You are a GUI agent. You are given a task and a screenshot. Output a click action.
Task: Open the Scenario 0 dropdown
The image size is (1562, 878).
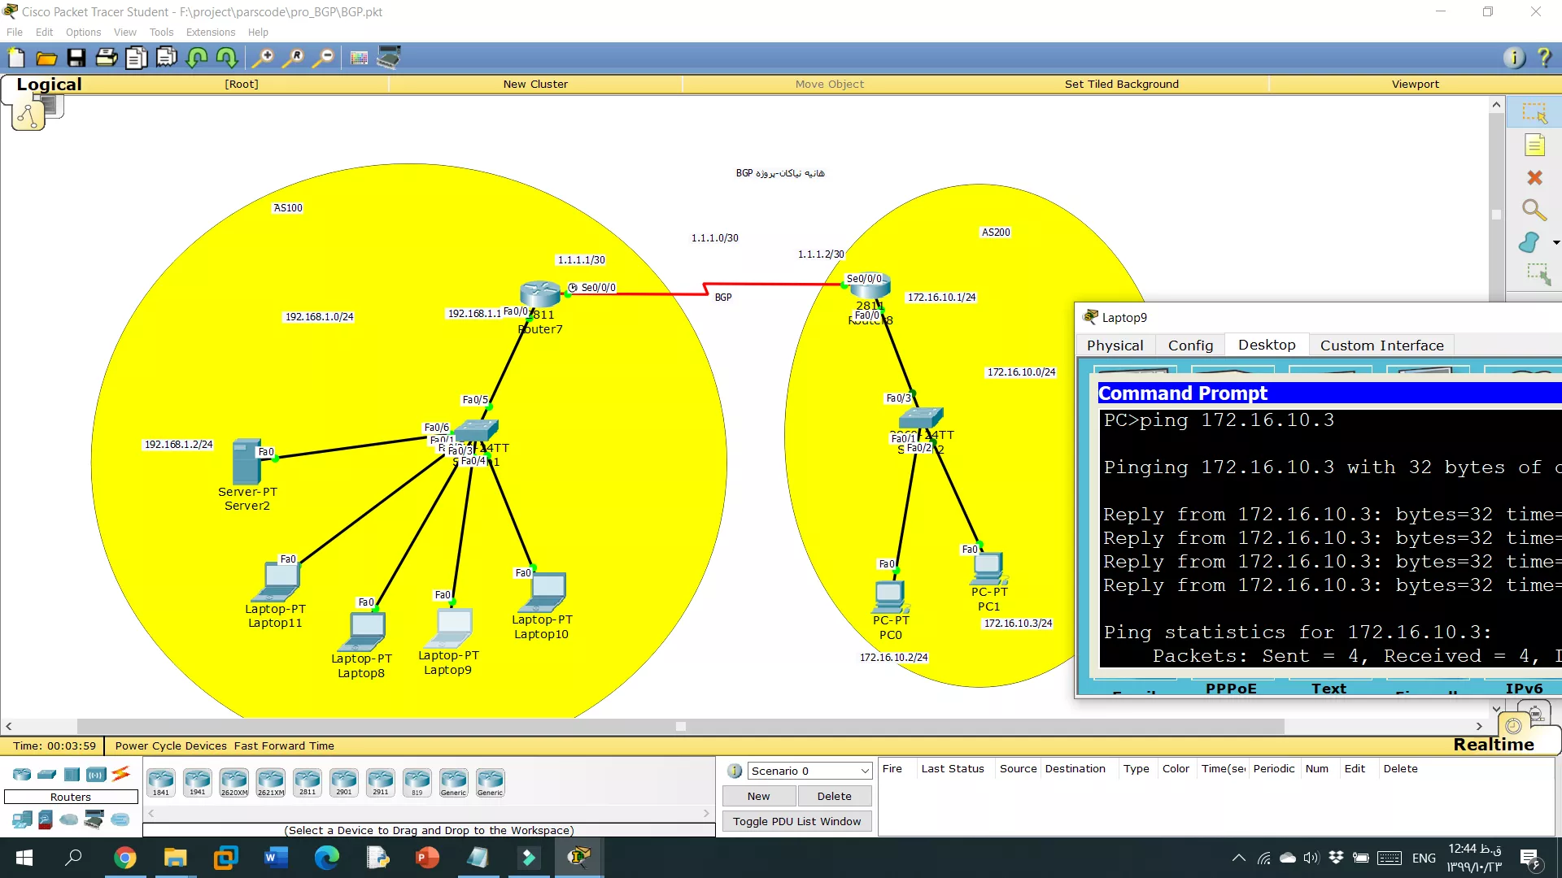tap(809, 771)
